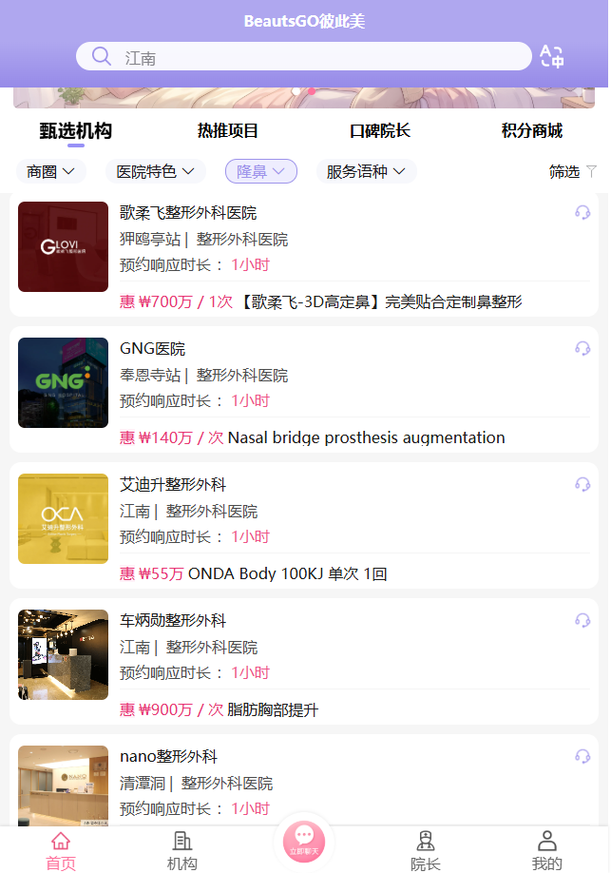The height and width of the screenshot is (873, 611).
Task: Switch to the 积分商城 tab
Action: click(x=532, y=131)
